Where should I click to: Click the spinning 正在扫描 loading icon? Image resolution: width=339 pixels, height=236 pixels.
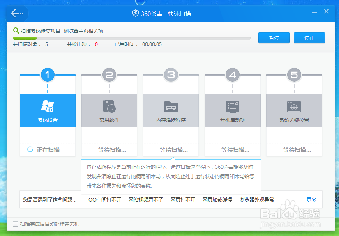(30, 149)
